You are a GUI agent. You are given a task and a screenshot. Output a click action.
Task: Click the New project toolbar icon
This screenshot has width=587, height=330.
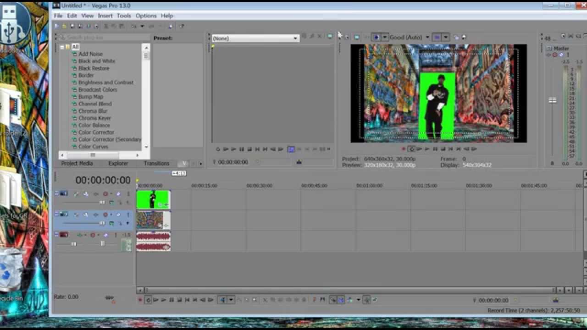tap(57, 26)
